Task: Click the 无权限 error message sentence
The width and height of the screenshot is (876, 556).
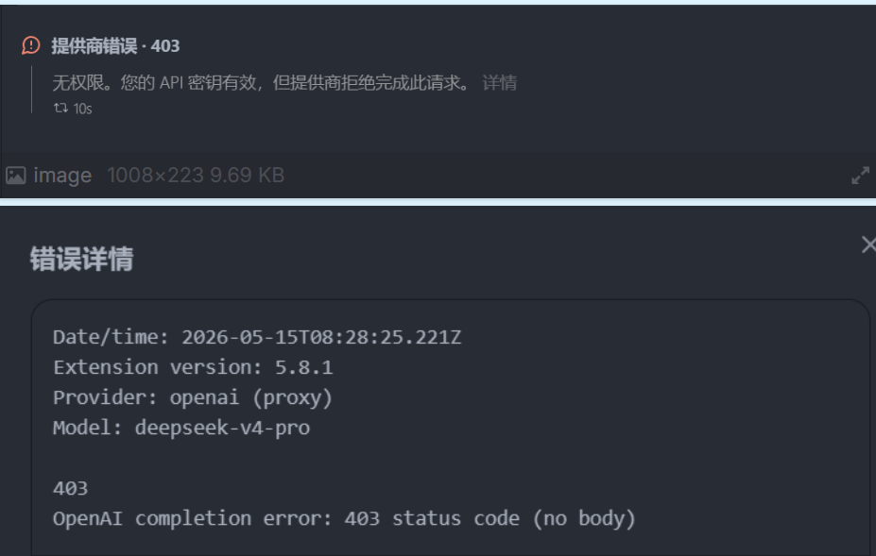Action: [262, 83]
